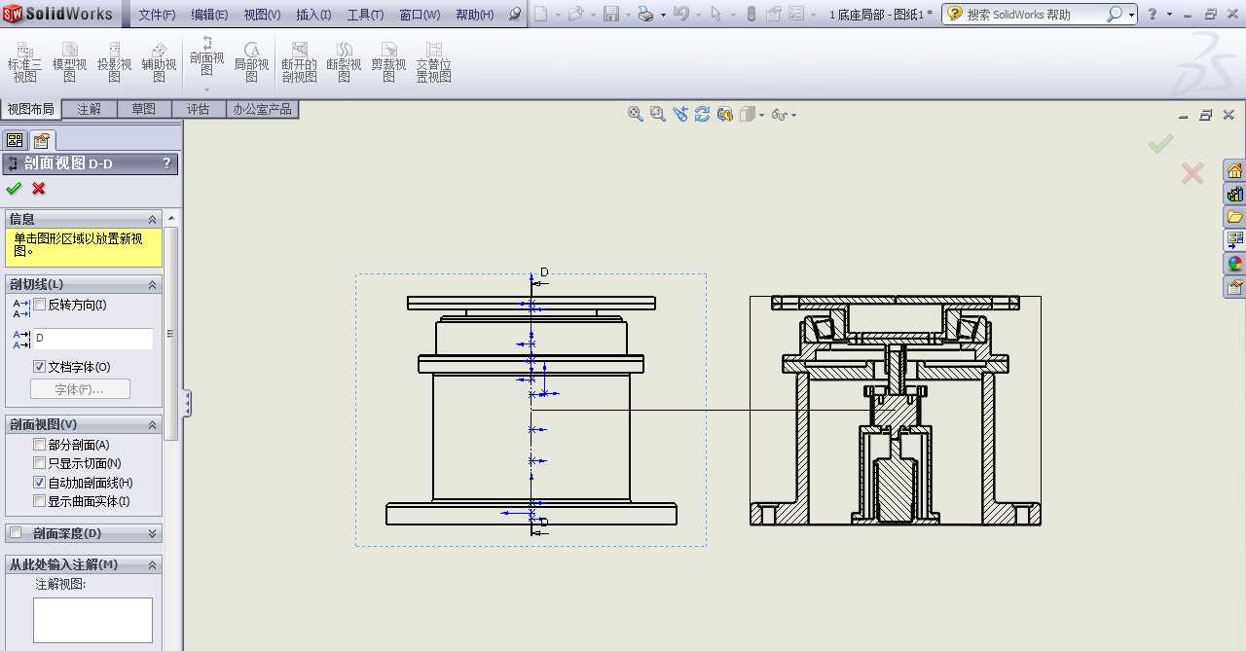Choose the 投影视图 (Projected View) tool
Viewport: 1246px width, 651px height.
pos(114,62)
